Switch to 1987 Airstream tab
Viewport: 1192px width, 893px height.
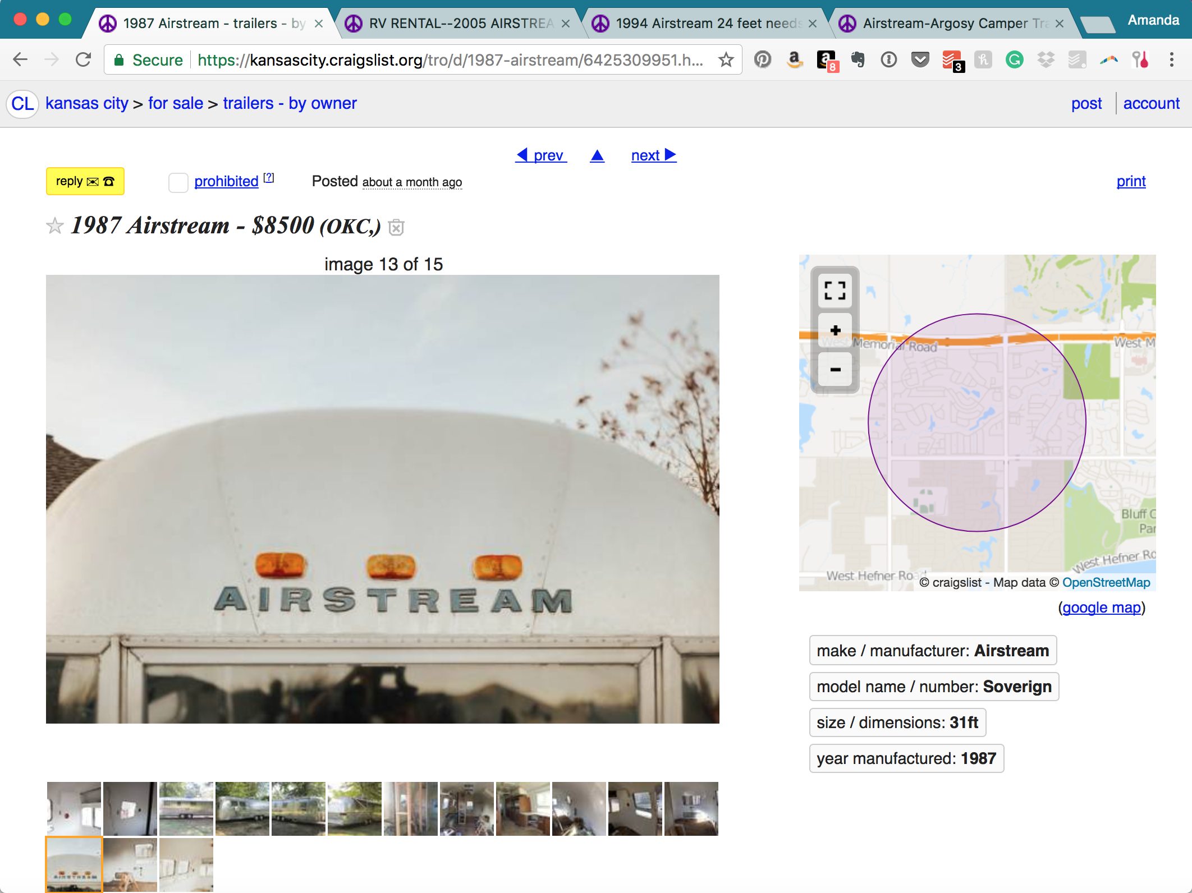coord(213,23)
